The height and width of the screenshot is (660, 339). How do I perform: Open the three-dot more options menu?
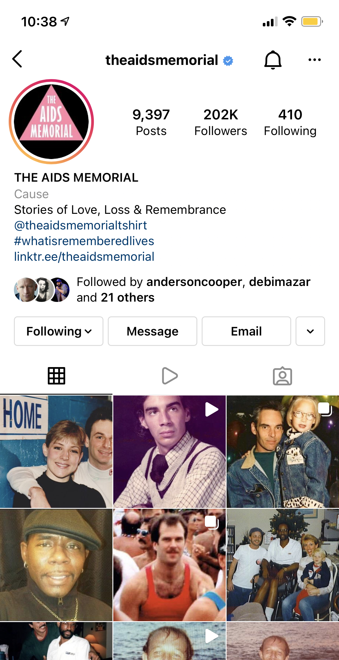(315, 60)
